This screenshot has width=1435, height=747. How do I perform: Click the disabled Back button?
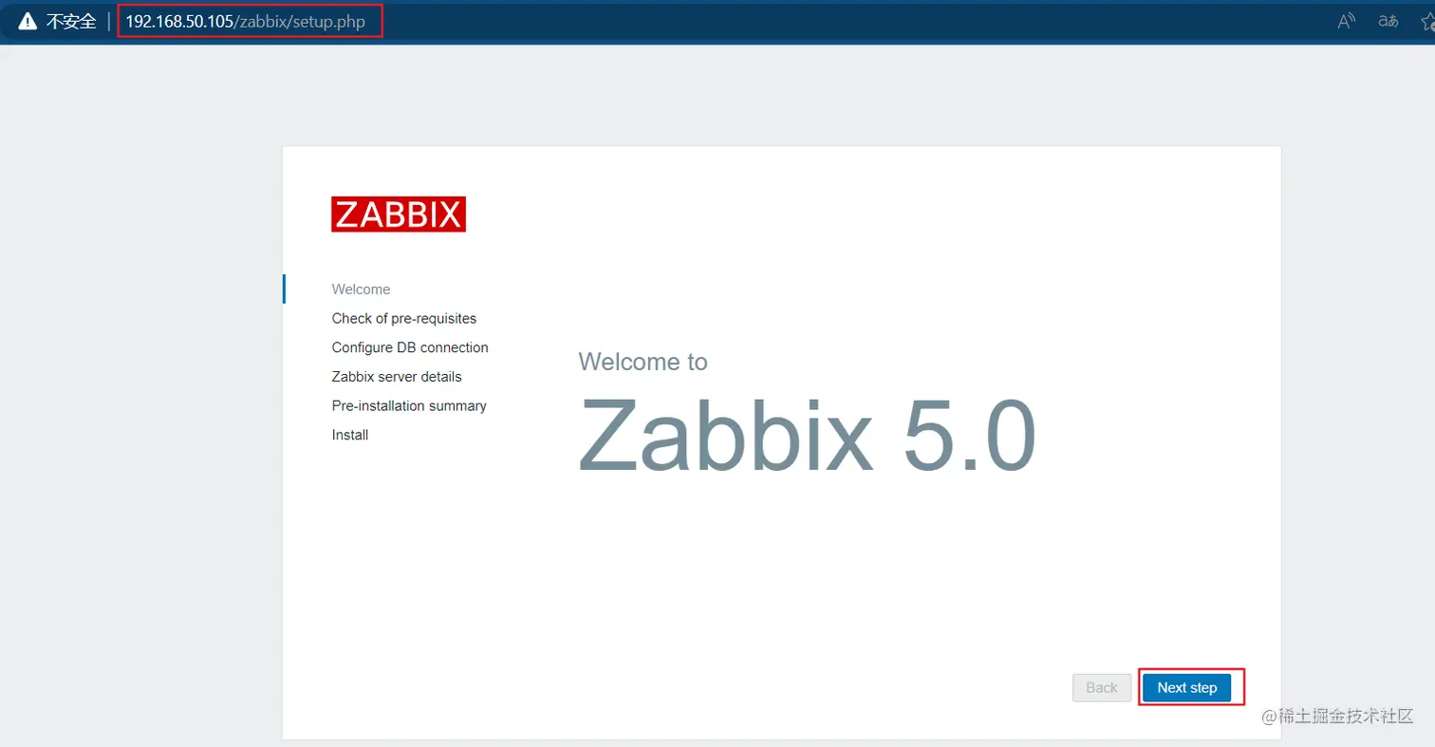pos(1101,687)
